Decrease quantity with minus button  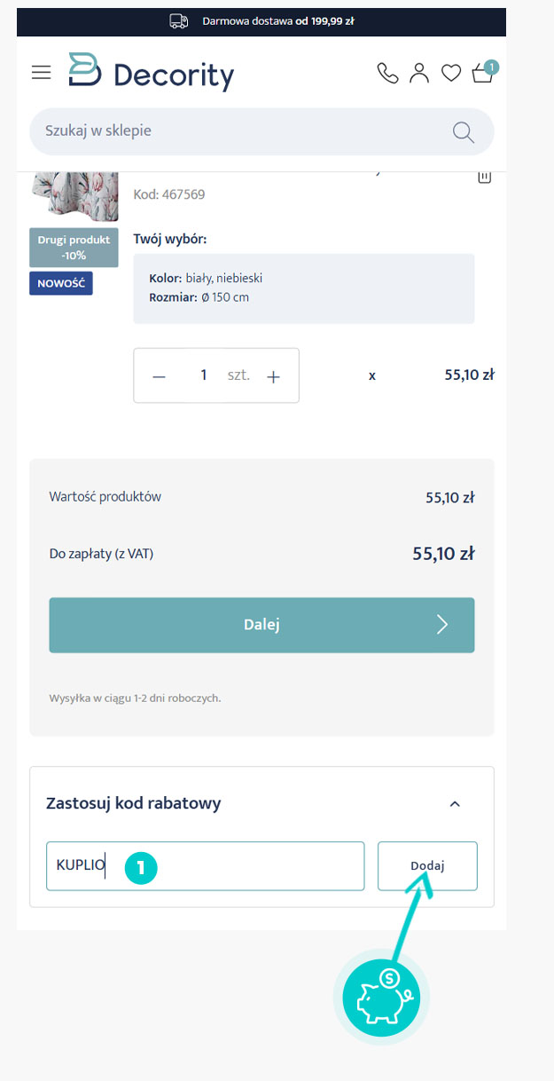160,376
